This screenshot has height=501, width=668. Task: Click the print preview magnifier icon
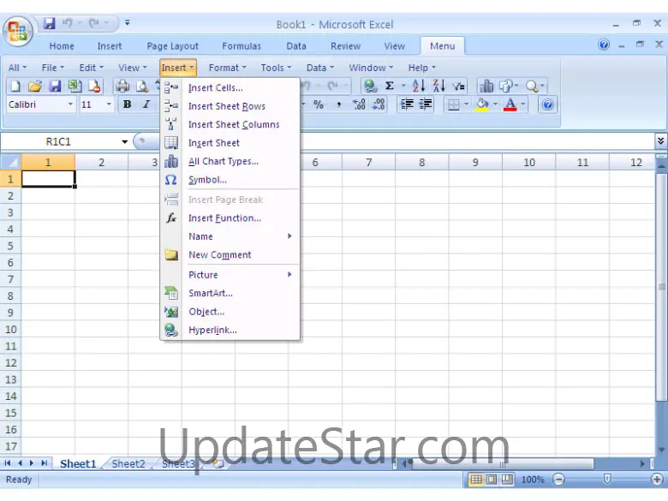[x=141, y=86]
